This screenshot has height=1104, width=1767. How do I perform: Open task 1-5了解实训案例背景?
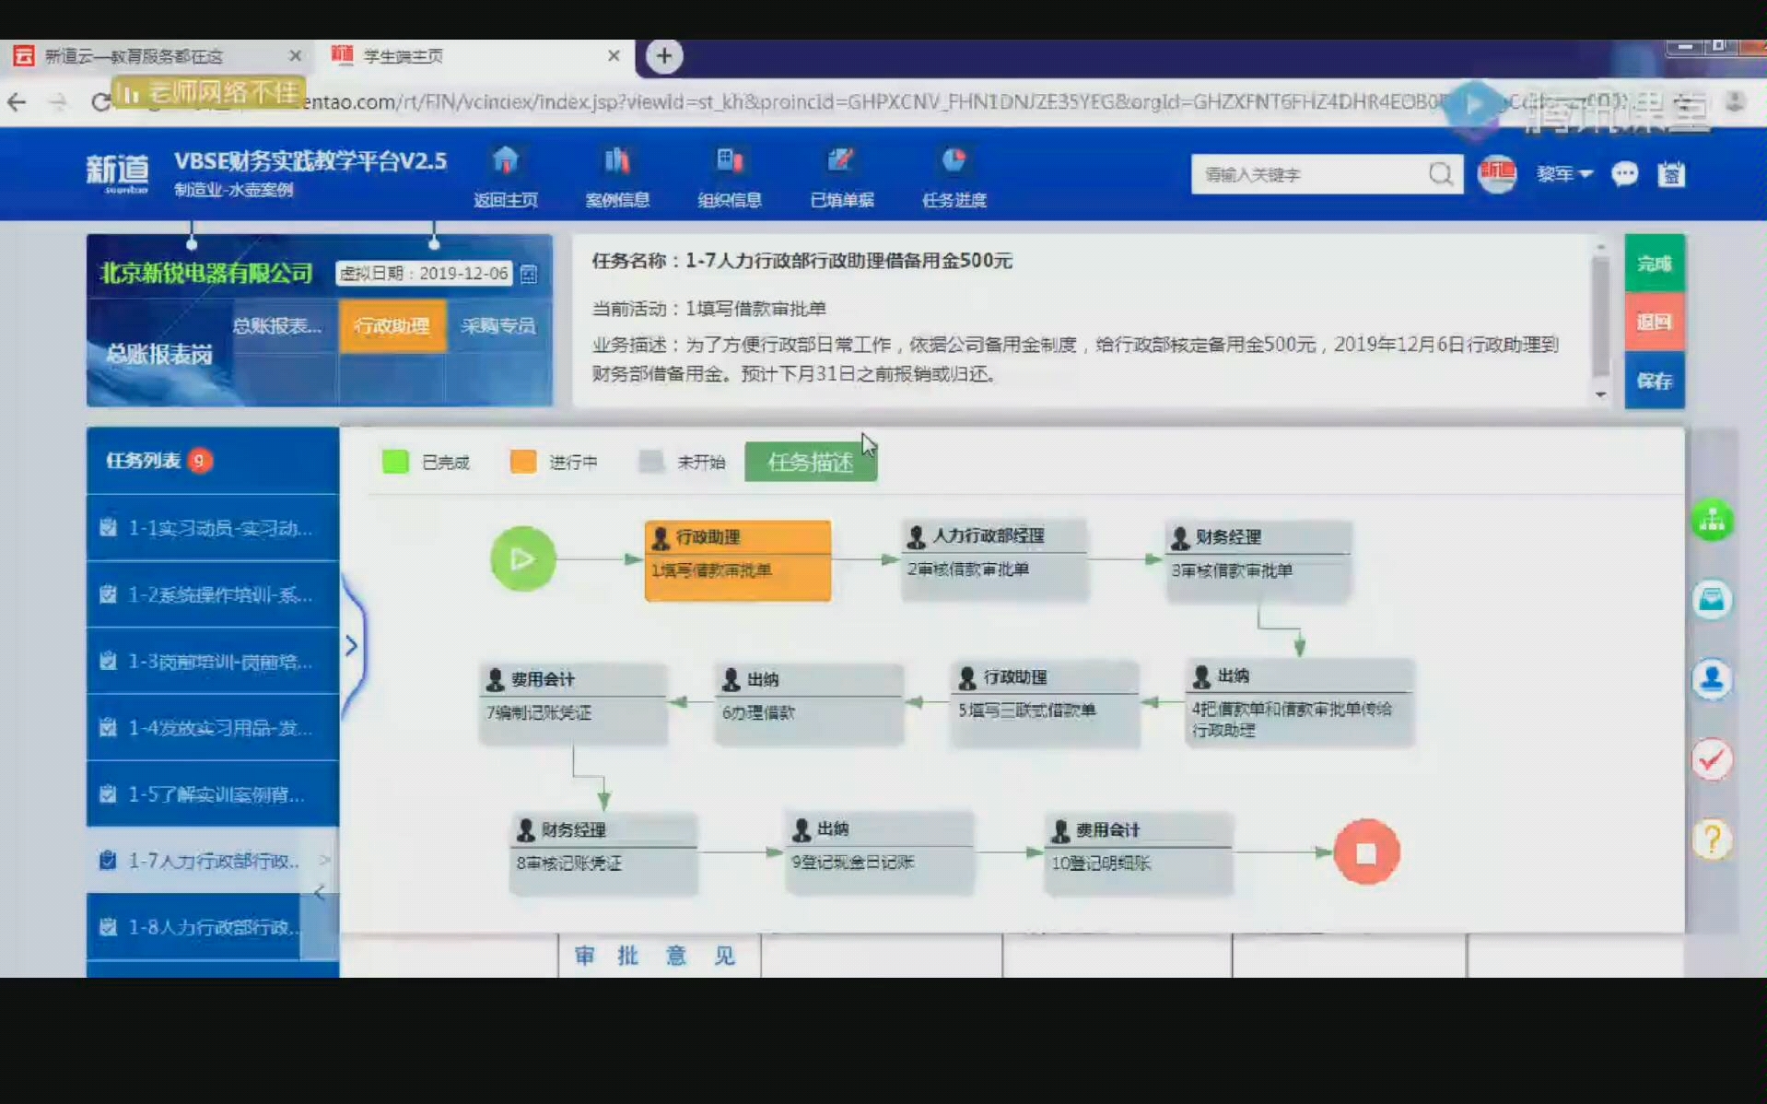(x=213, y=793)
